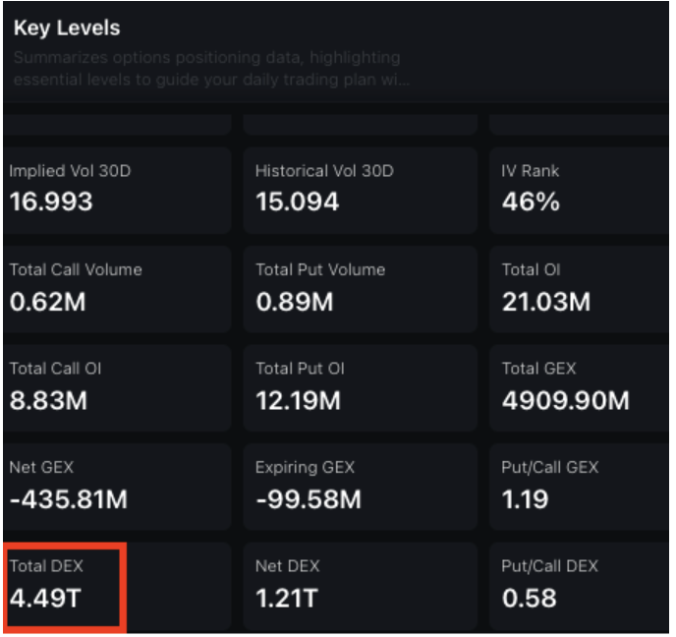Click the 1.19 Put/Call GEX value

(525, 499)
